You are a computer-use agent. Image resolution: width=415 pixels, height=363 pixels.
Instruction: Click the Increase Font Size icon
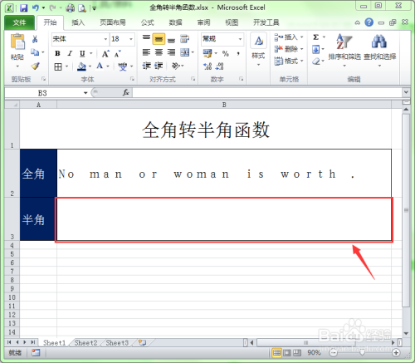coord(105,53)
